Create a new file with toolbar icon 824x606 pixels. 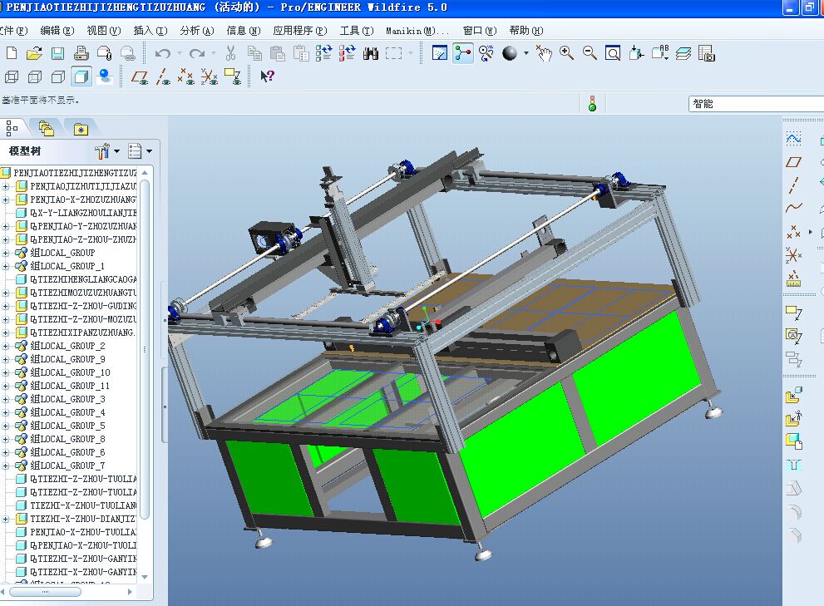[x=12, y=53]
